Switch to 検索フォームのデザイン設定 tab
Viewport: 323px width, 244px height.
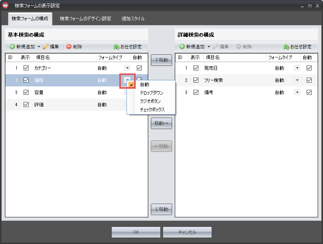[x=85, y=19]
